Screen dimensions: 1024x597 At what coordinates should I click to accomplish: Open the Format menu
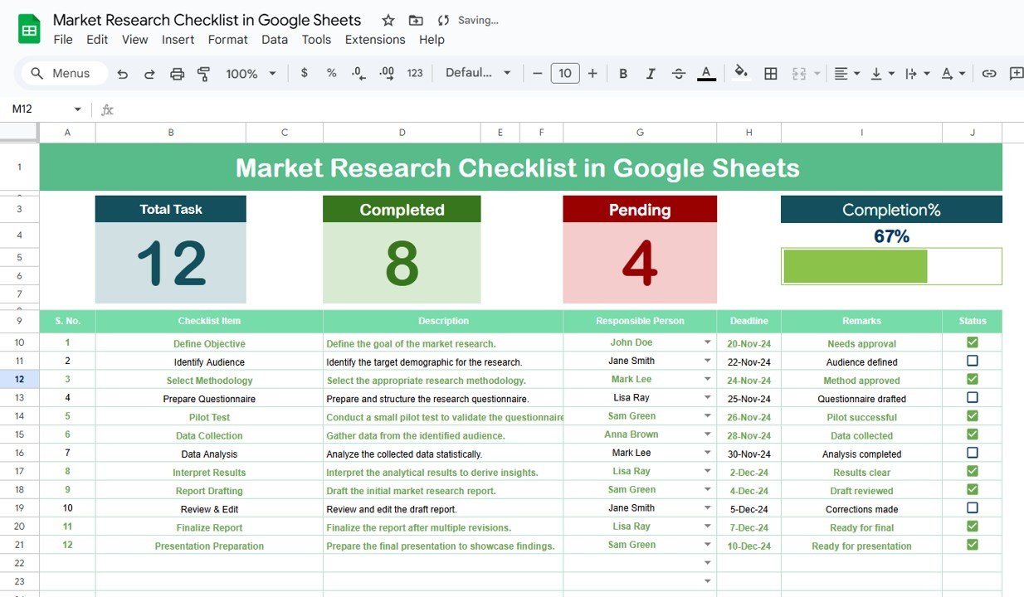[228, 40]
